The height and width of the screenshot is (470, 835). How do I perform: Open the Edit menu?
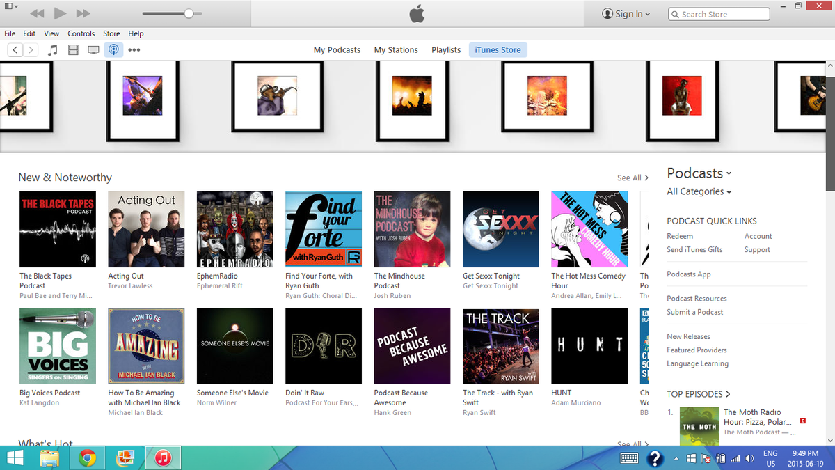tap(29, 33)
